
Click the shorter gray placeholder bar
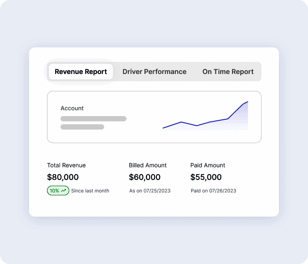82,127
